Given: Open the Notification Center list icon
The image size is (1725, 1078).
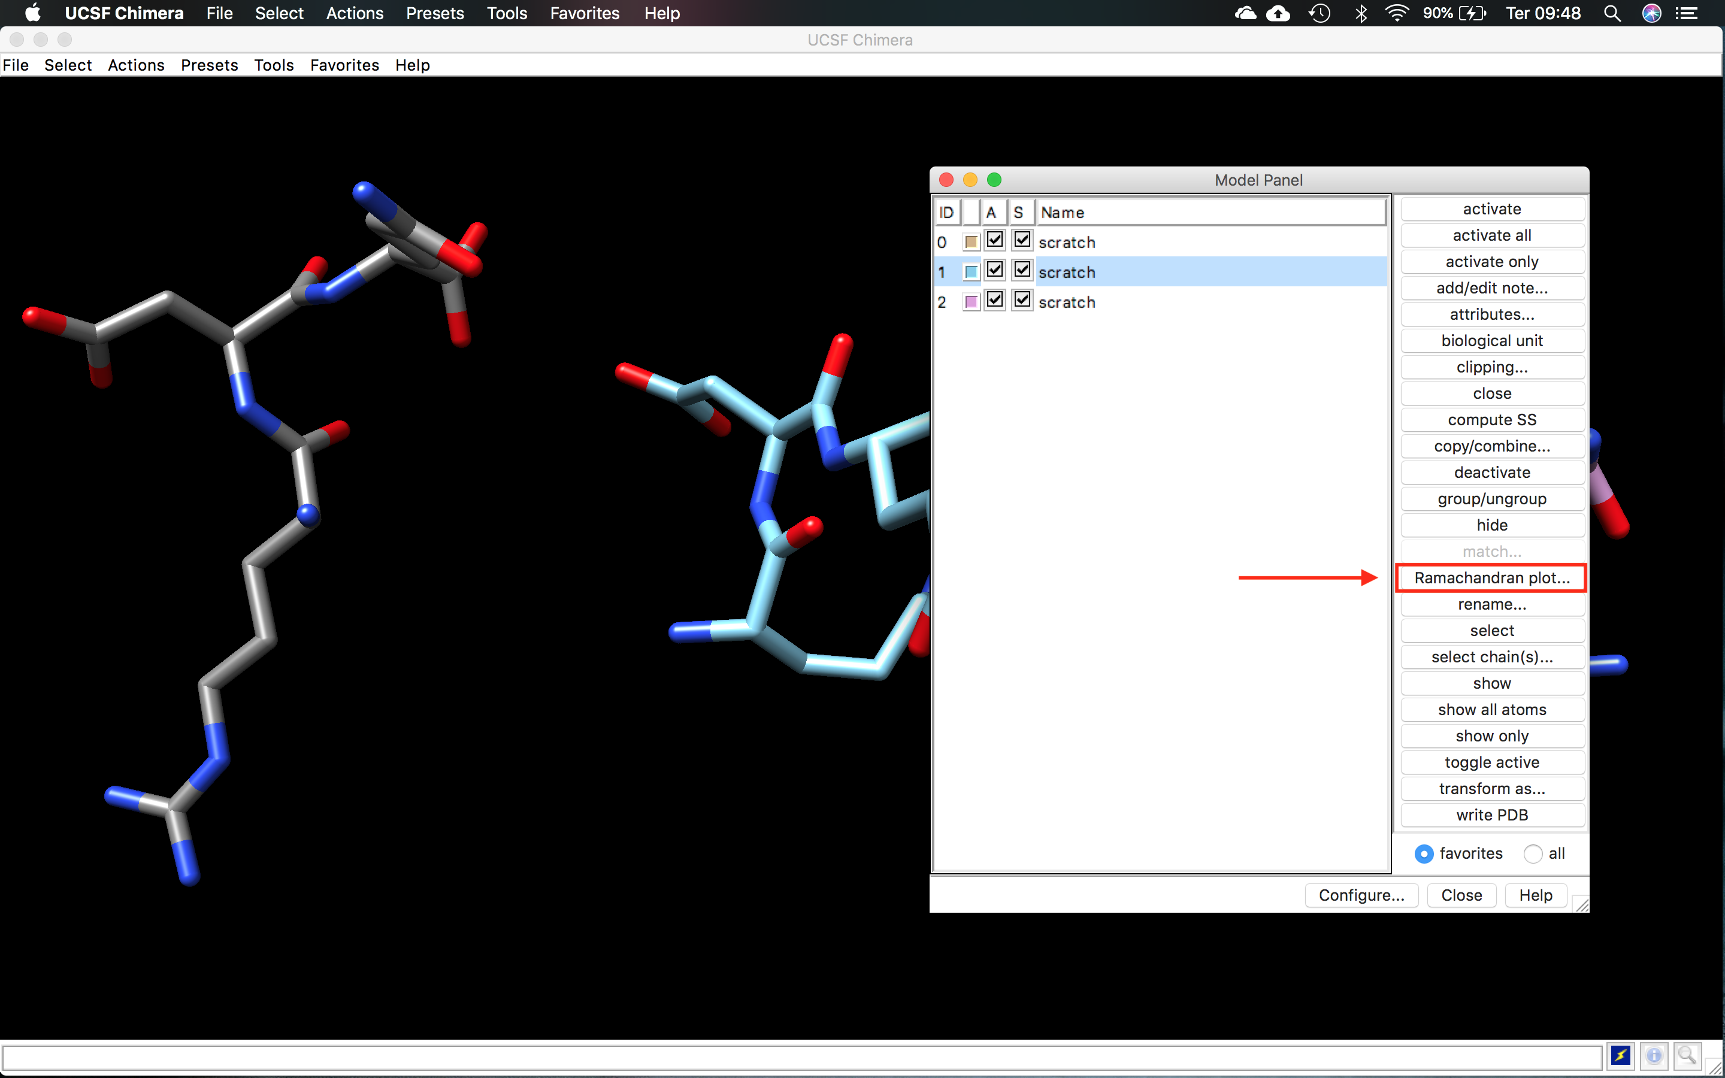Looking at the screenshot, I should pos(1687,13).
